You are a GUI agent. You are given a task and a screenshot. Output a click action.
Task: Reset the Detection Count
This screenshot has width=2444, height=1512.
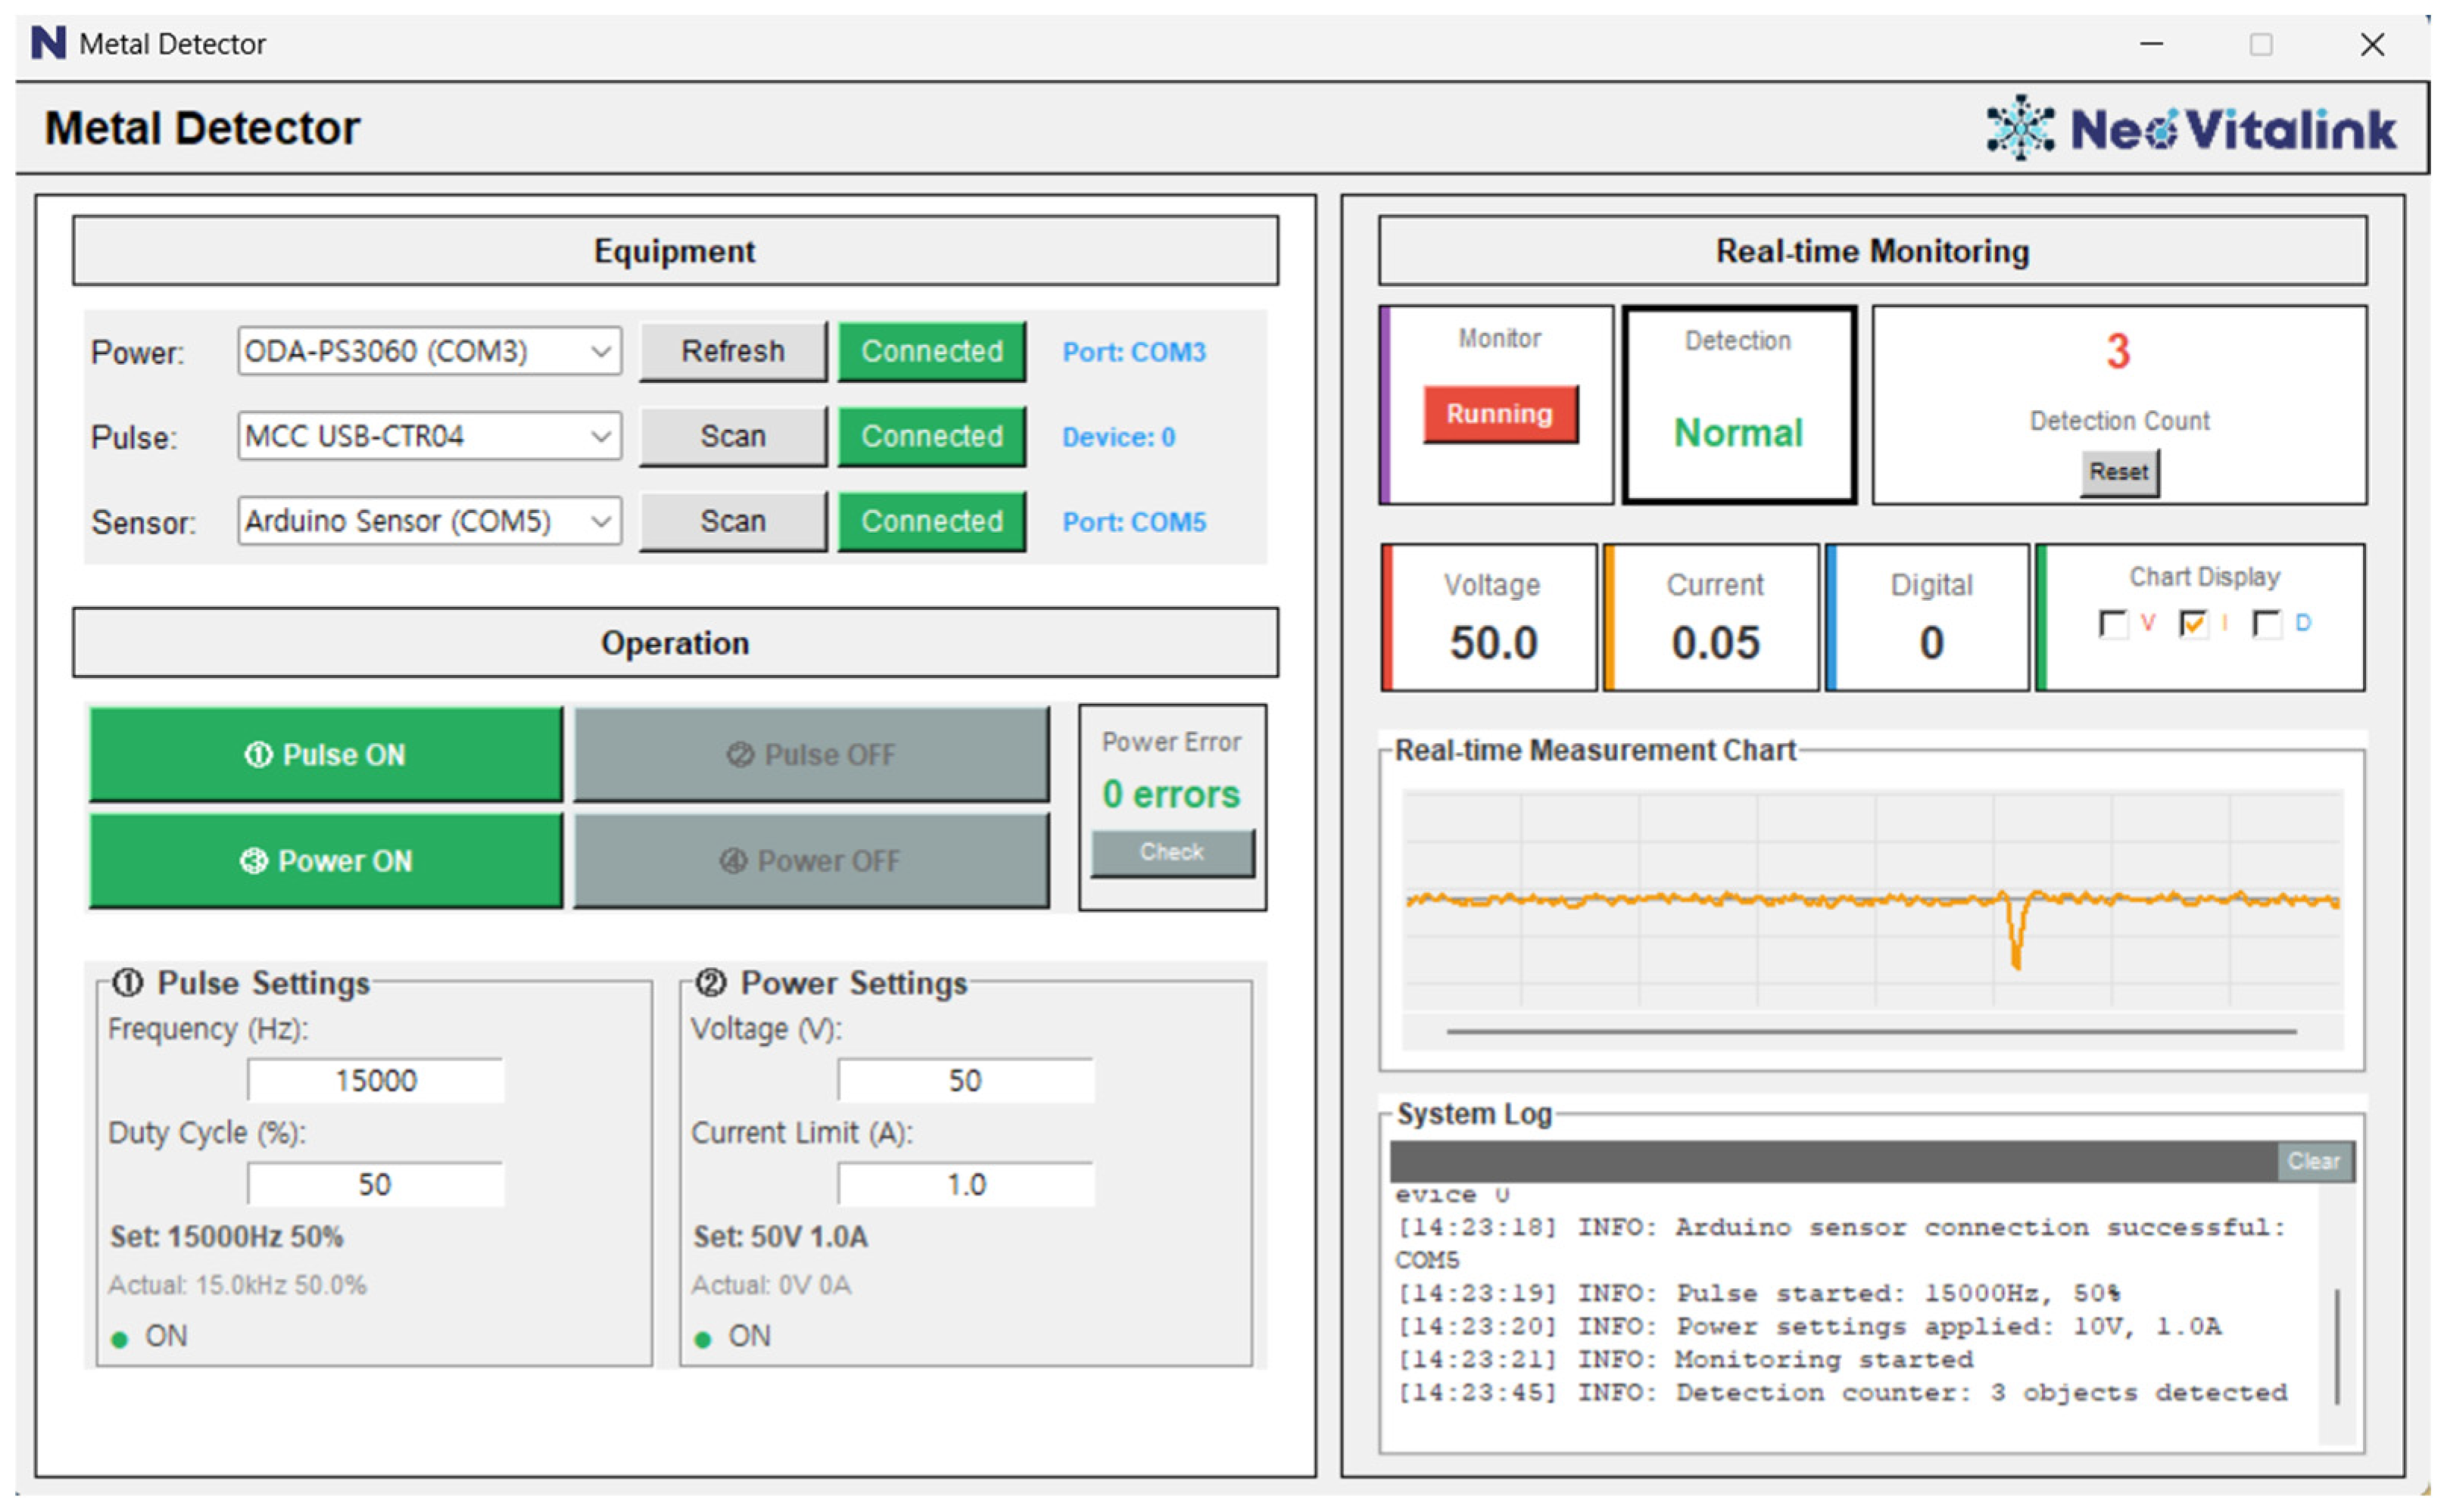tap(2118, 472)
